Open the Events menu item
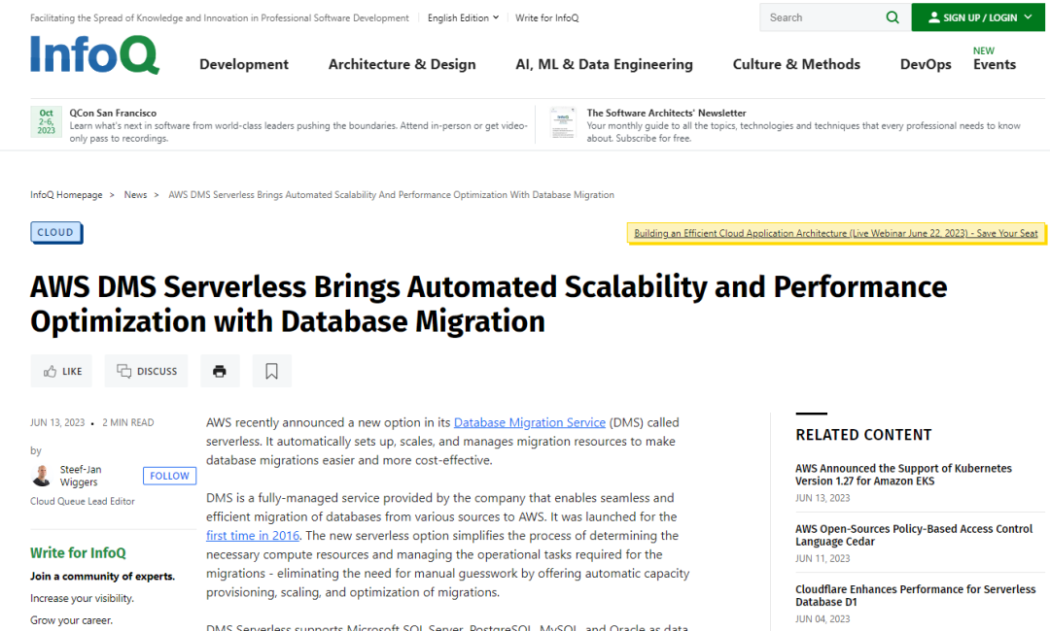The width and height of the screenshot is (1050, 631). click(x=995, y=64)
